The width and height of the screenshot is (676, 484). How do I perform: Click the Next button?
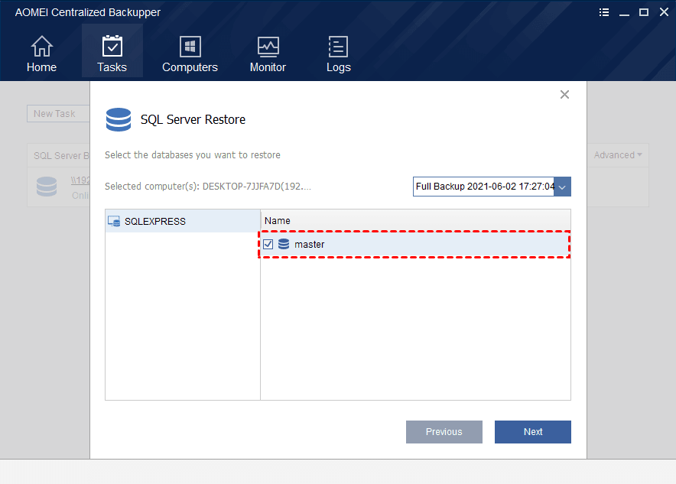pos(533,432)
